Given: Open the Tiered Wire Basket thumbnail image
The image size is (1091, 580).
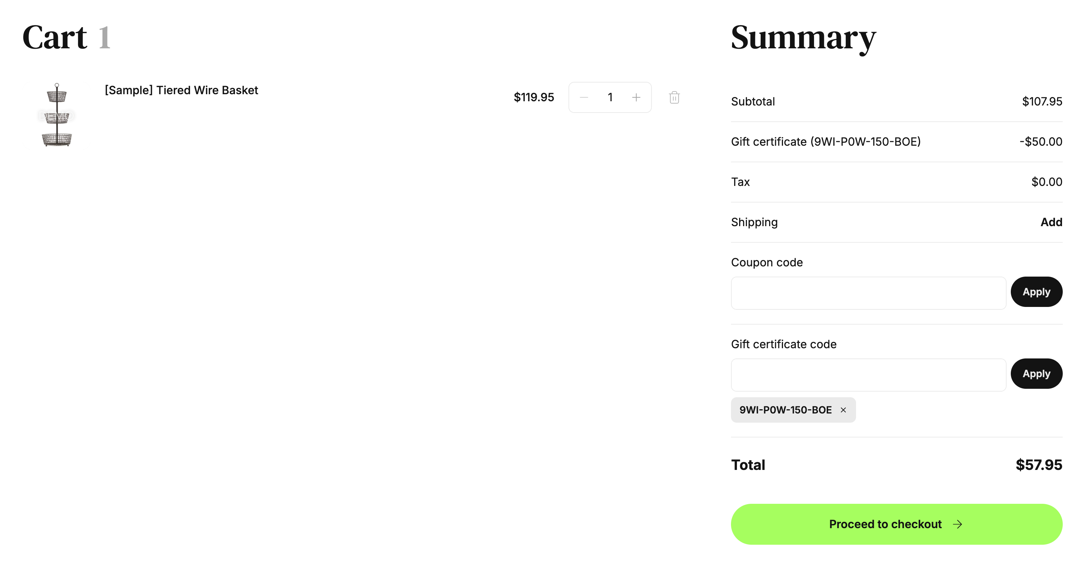Looking at the screenshot, I should tap(57, 115).
